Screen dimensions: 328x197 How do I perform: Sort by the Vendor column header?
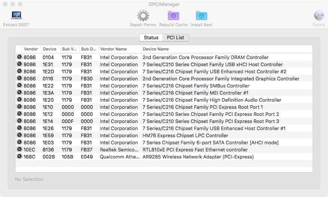(31, 49)
